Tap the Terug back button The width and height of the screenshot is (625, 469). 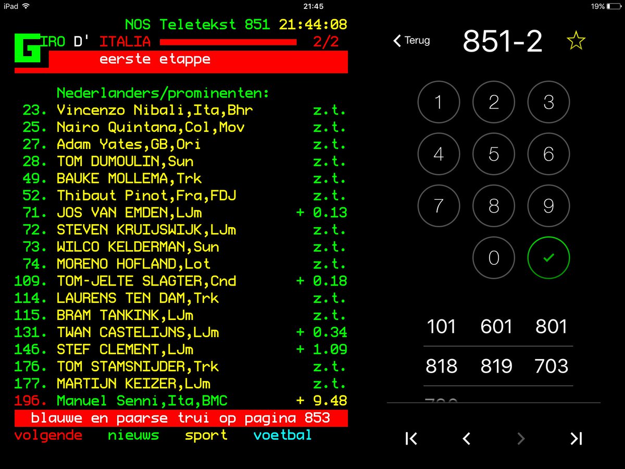click(x=411, y=41)
